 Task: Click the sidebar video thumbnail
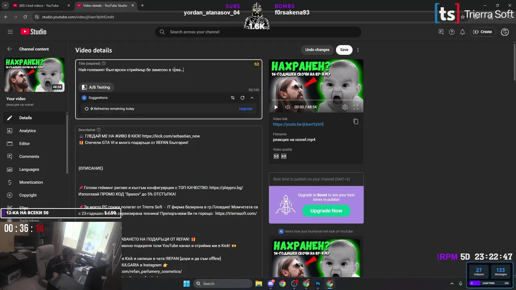pos(34,75)
